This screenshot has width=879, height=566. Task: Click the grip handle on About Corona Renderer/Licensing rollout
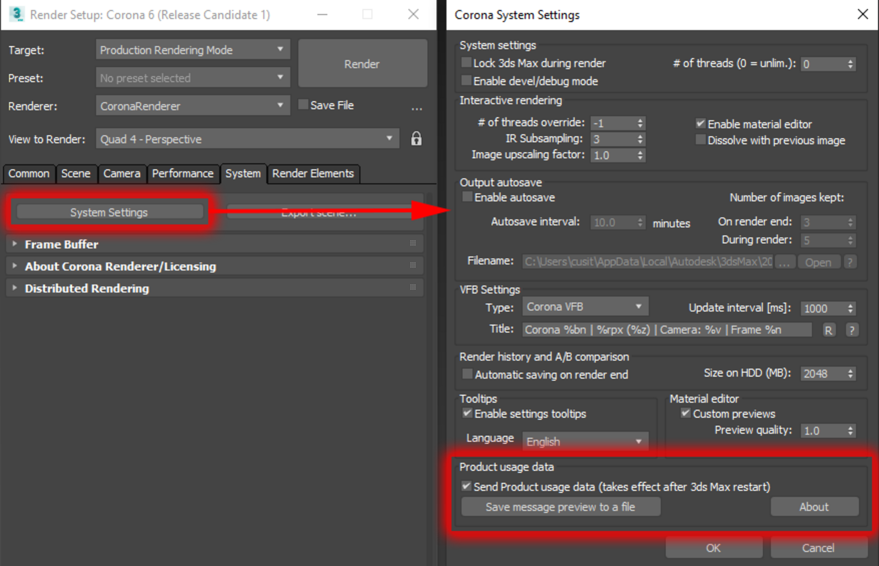[413, 265]
